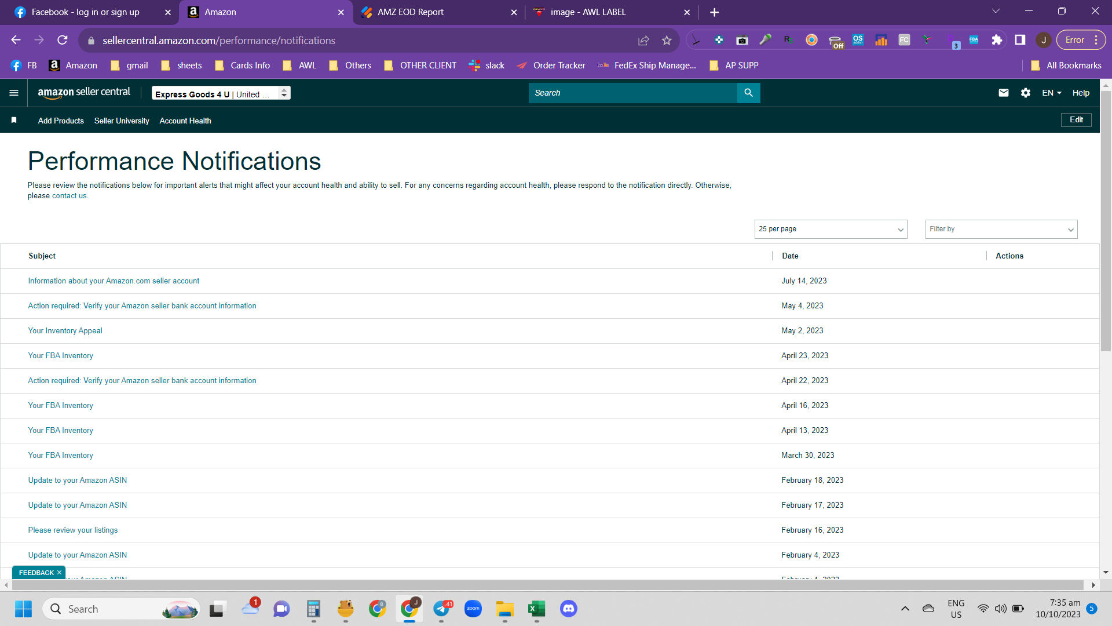Open the buyer messages envelope icon
Screen dimensions: 1112x626
pos(1004,93)
